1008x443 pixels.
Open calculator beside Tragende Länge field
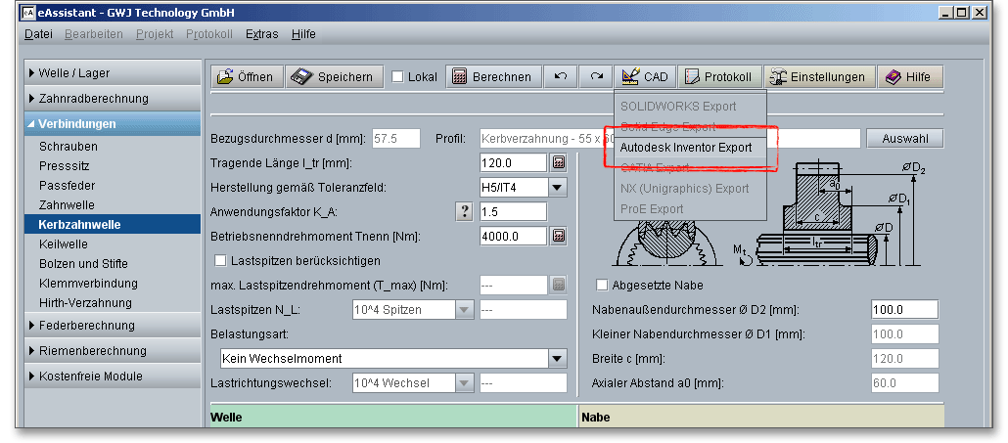[559, 162]
